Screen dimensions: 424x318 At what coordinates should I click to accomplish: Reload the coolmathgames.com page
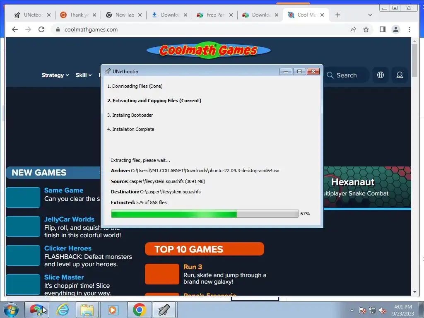[41, 29]
